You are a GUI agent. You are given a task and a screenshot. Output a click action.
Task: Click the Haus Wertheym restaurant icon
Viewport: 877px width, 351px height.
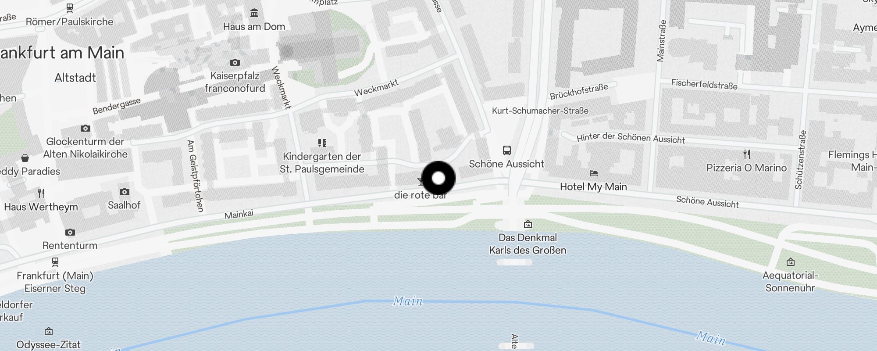41,193
